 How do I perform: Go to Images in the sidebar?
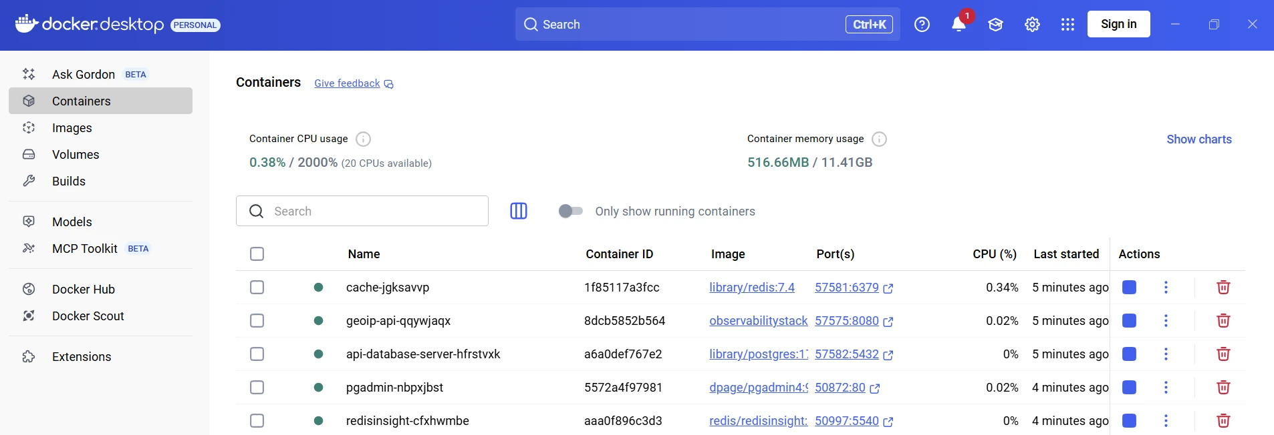click(x=72, y=128)
